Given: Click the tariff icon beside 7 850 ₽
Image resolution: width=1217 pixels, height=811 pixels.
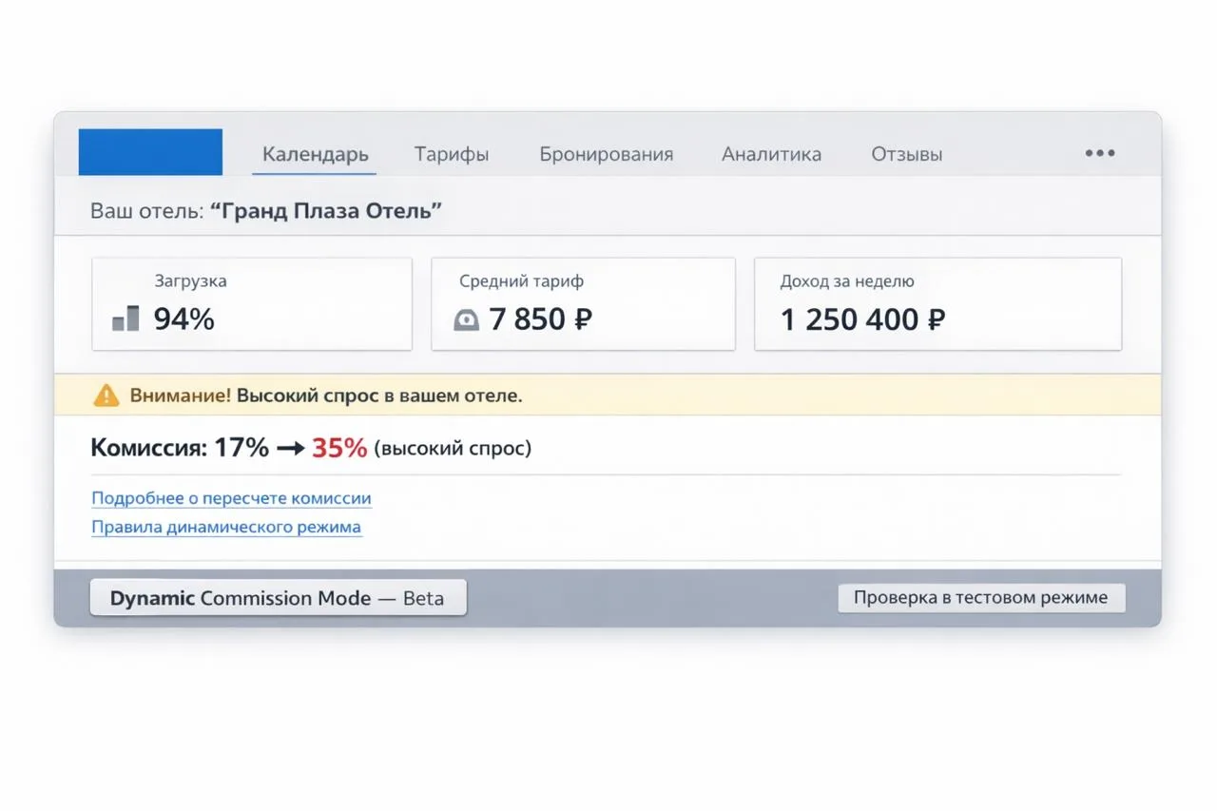Looking at the screenshot, I should (x=466, y=320).
